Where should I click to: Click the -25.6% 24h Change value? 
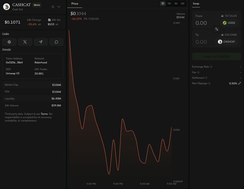point(32,24)
